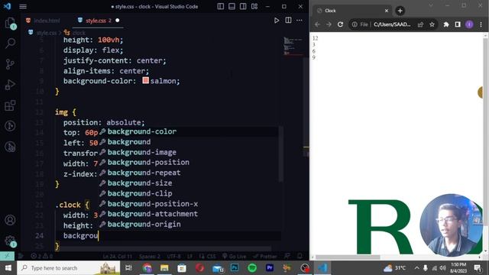
Task: Open the Chrome extensions puzzle icon
Action: tap(446, 24)
